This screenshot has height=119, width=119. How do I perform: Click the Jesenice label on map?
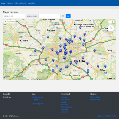76,75
